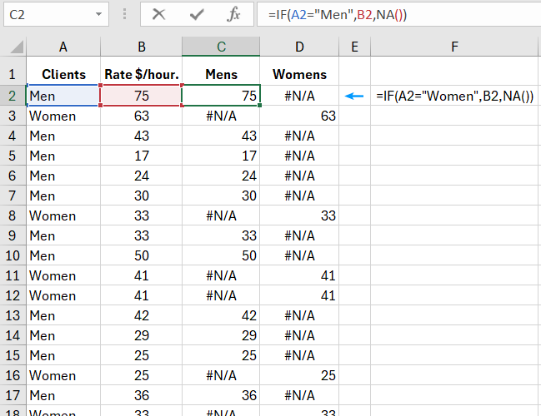Viewport: 541px width, 416px height.
Task: Select column A header
Action: [63, 47]
